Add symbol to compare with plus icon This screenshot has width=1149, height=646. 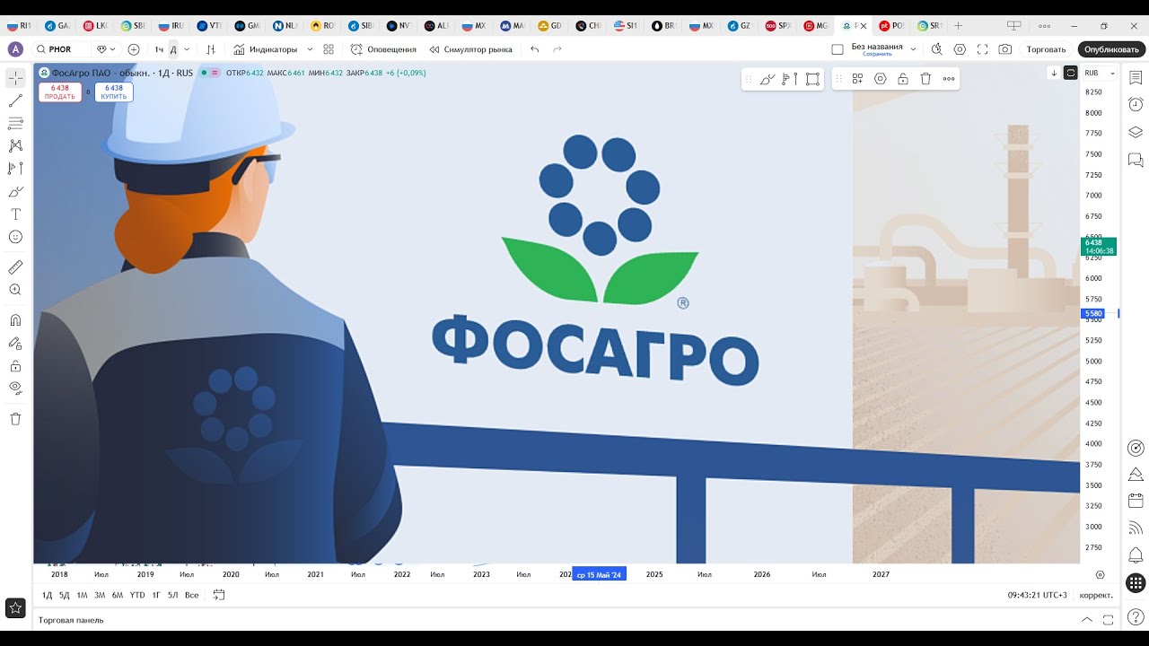[x=134, y=49]
